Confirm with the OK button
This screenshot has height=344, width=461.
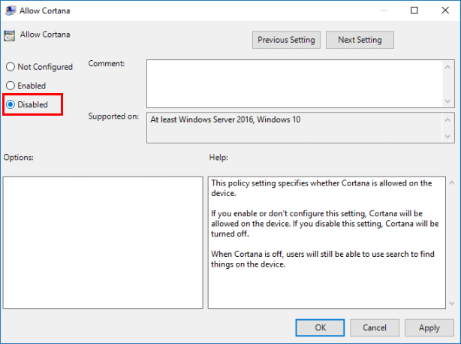(320, 327)
